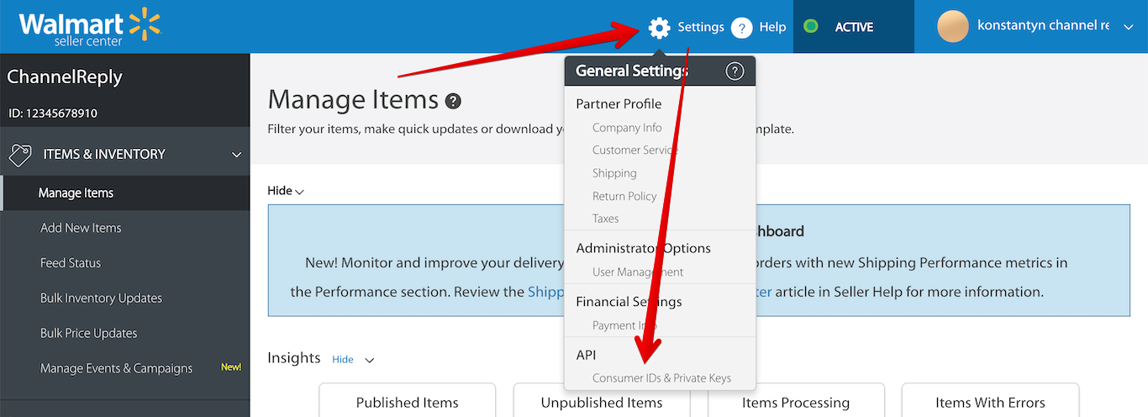
Task: Click the ACTIVE status text
Action: pos(854,27)
